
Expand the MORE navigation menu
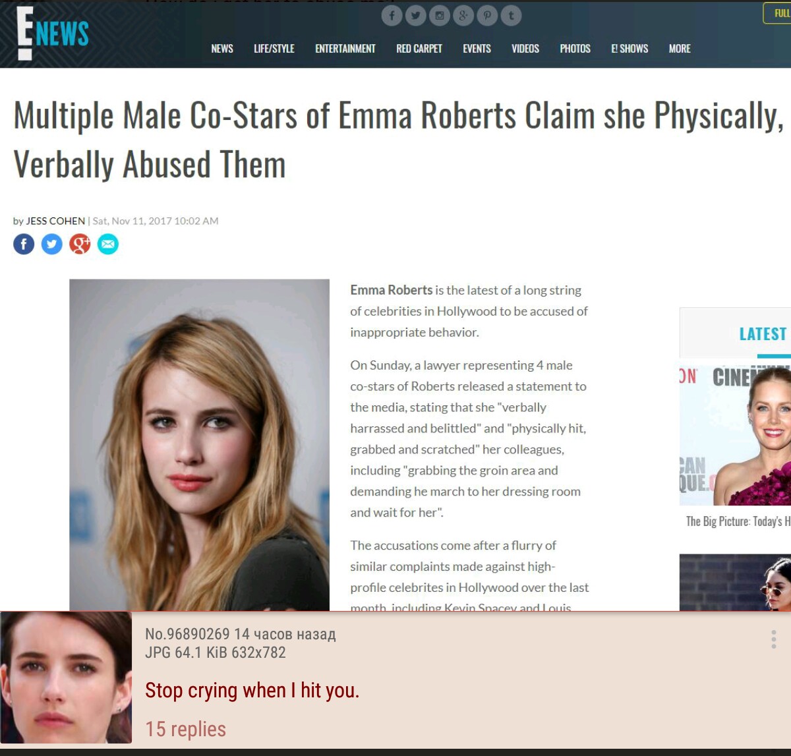680,49
